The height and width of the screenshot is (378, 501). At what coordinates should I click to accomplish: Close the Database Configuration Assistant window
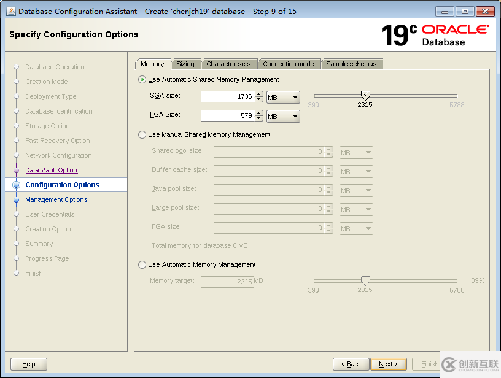pos(485,12)
